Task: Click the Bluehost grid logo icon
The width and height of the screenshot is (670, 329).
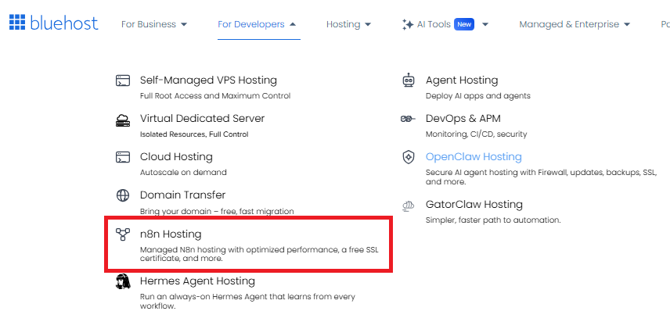Action: point(17,22)
